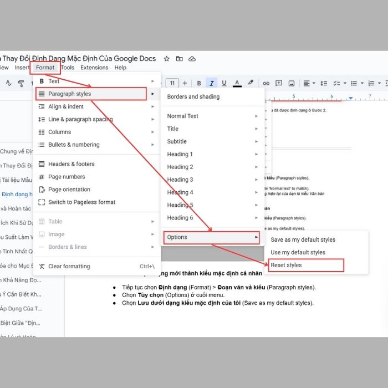This screenshot has width=388, height=388.
Task: Click the insert image icon
Action: pyautogui.click(x=292, y=83)
